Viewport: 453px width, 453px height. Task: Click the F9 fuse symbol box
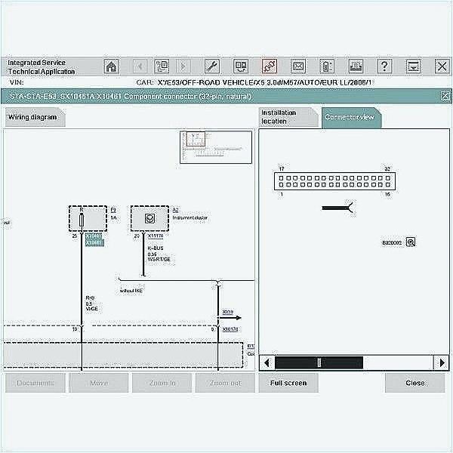coord(88,219)
